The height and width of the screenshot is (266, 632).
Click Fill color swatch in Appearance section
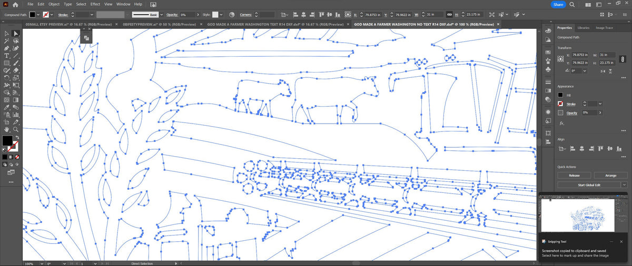[561, 95]
